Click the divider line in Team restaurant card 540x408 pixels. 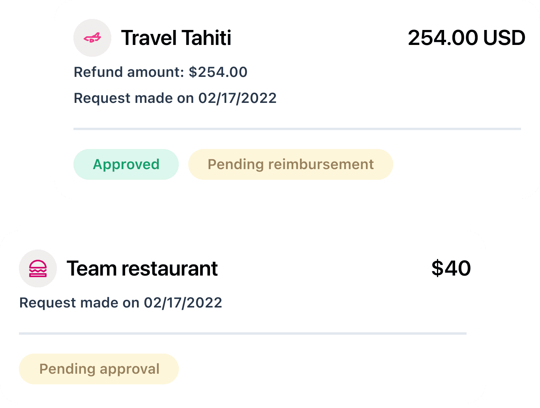tap(242, 333)
